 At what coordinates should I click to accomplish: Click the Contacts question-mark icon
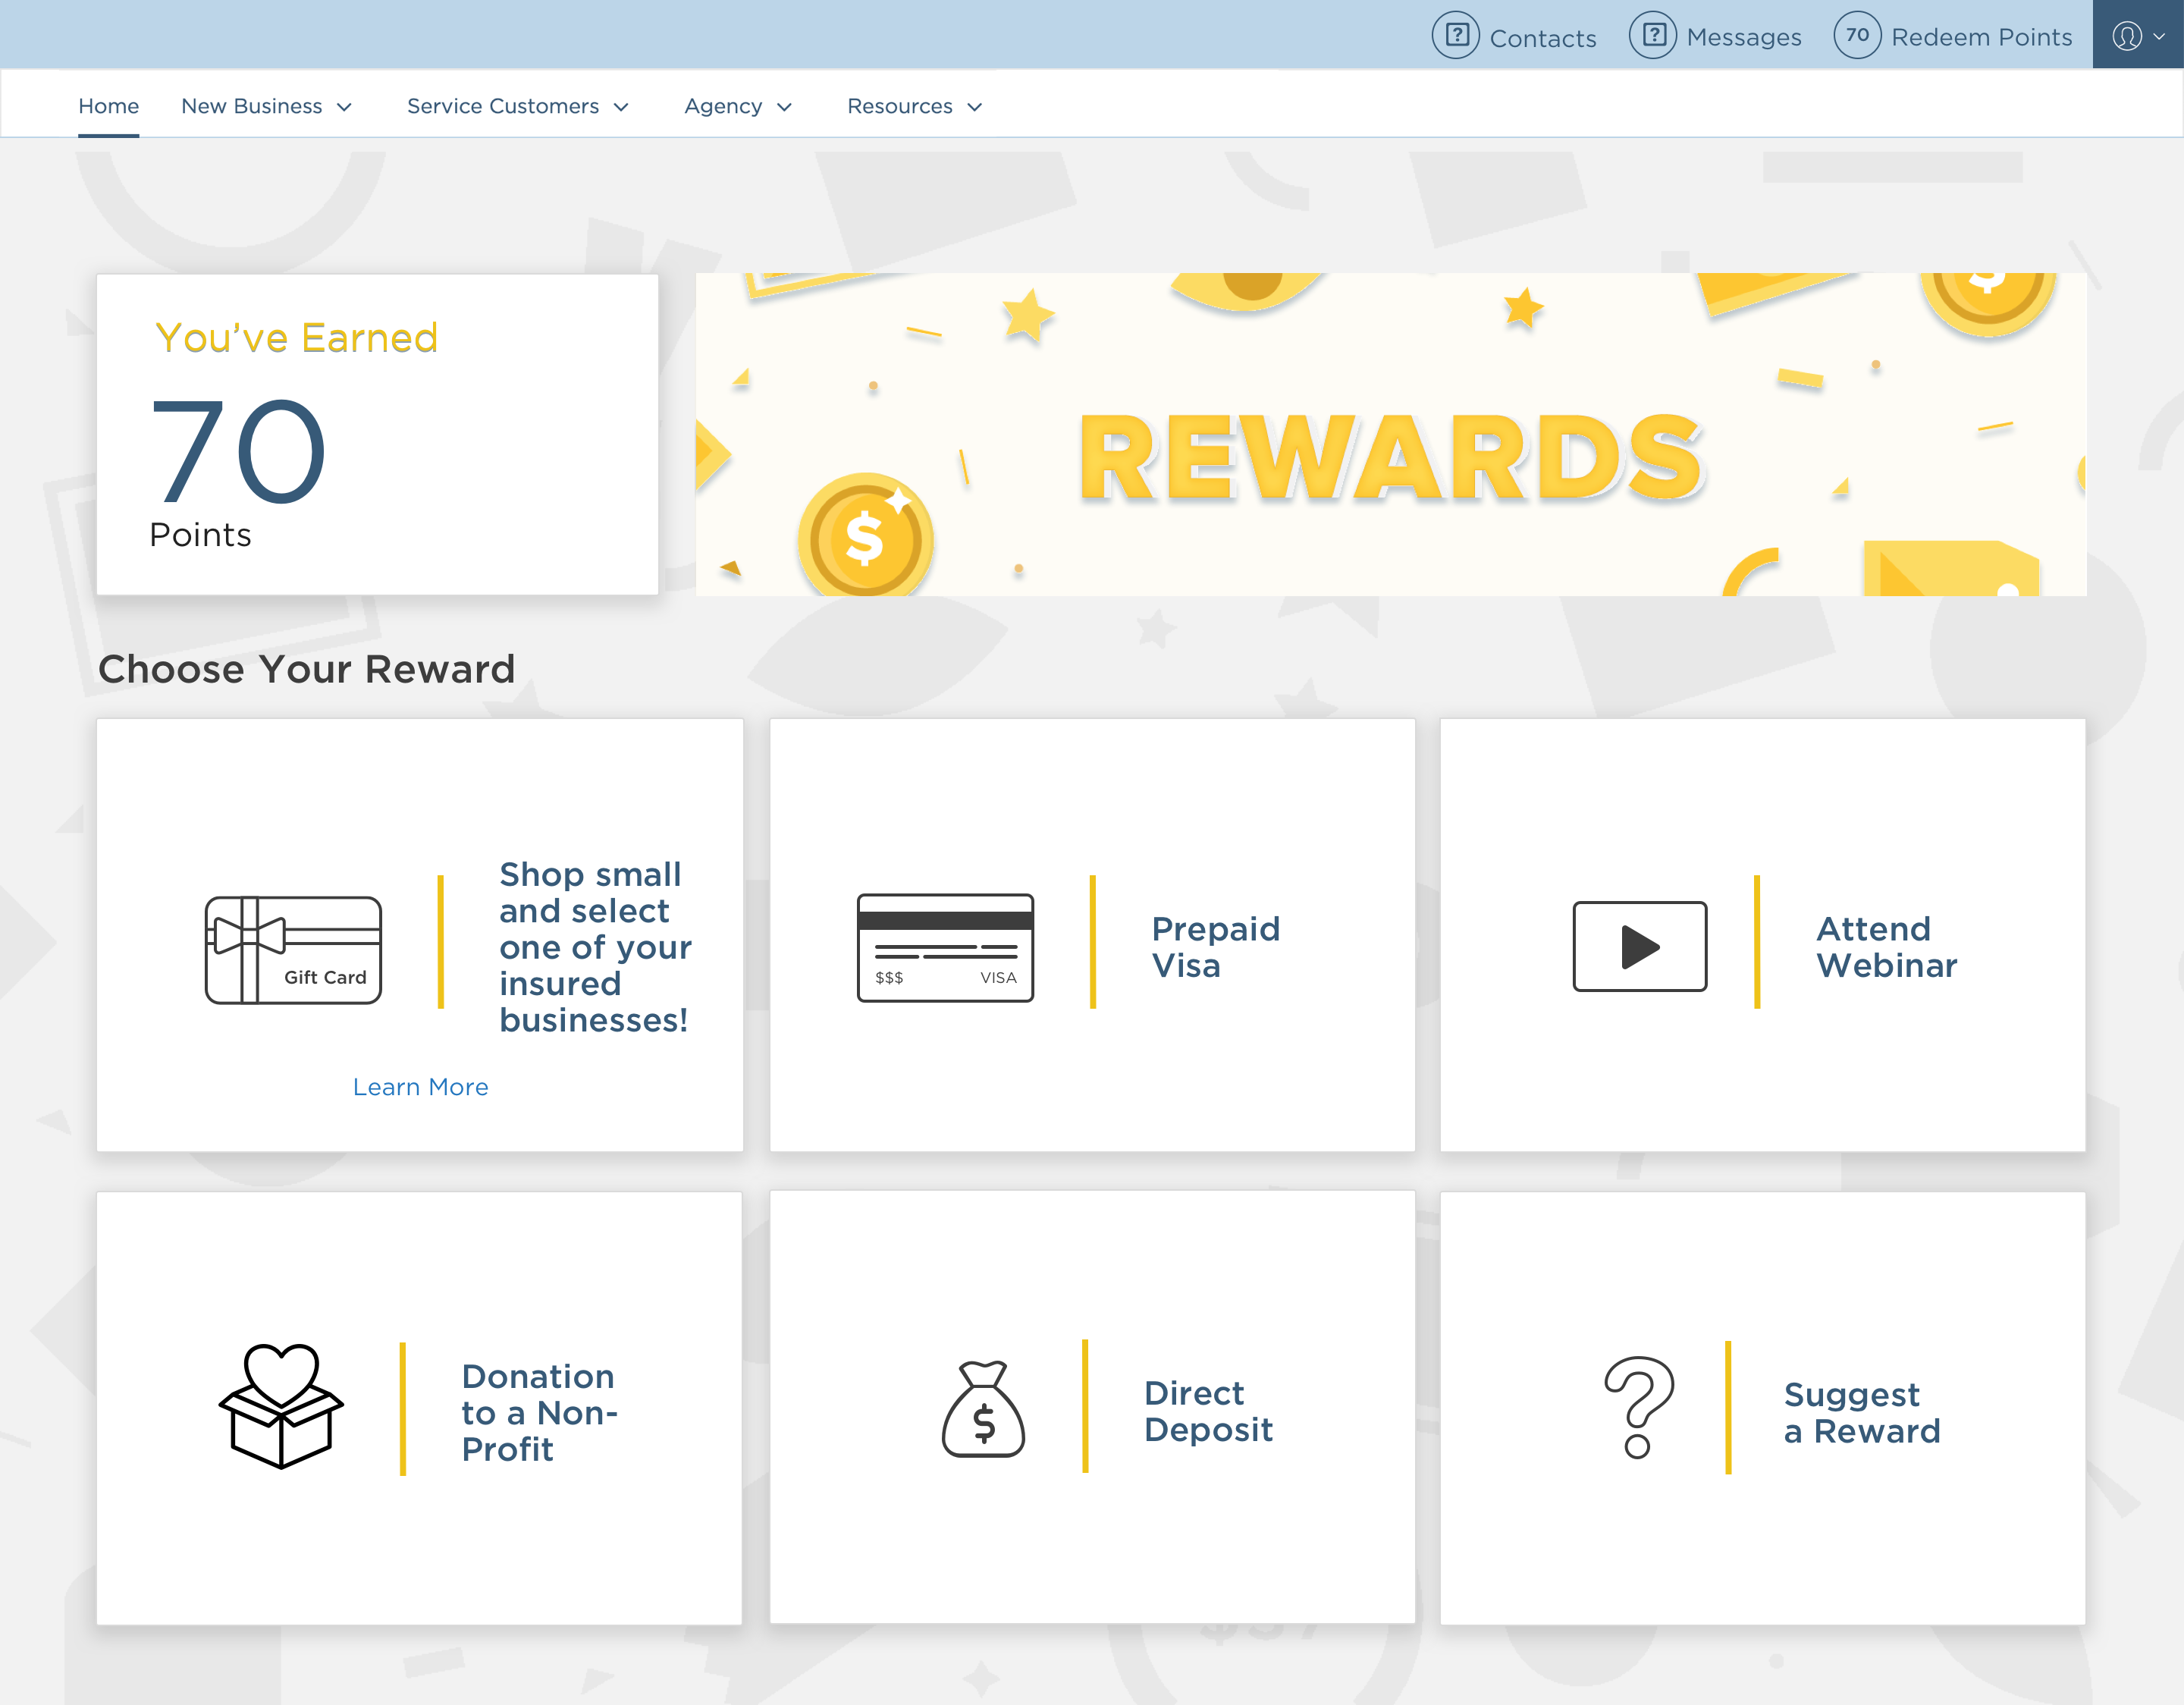[1456, 36]
